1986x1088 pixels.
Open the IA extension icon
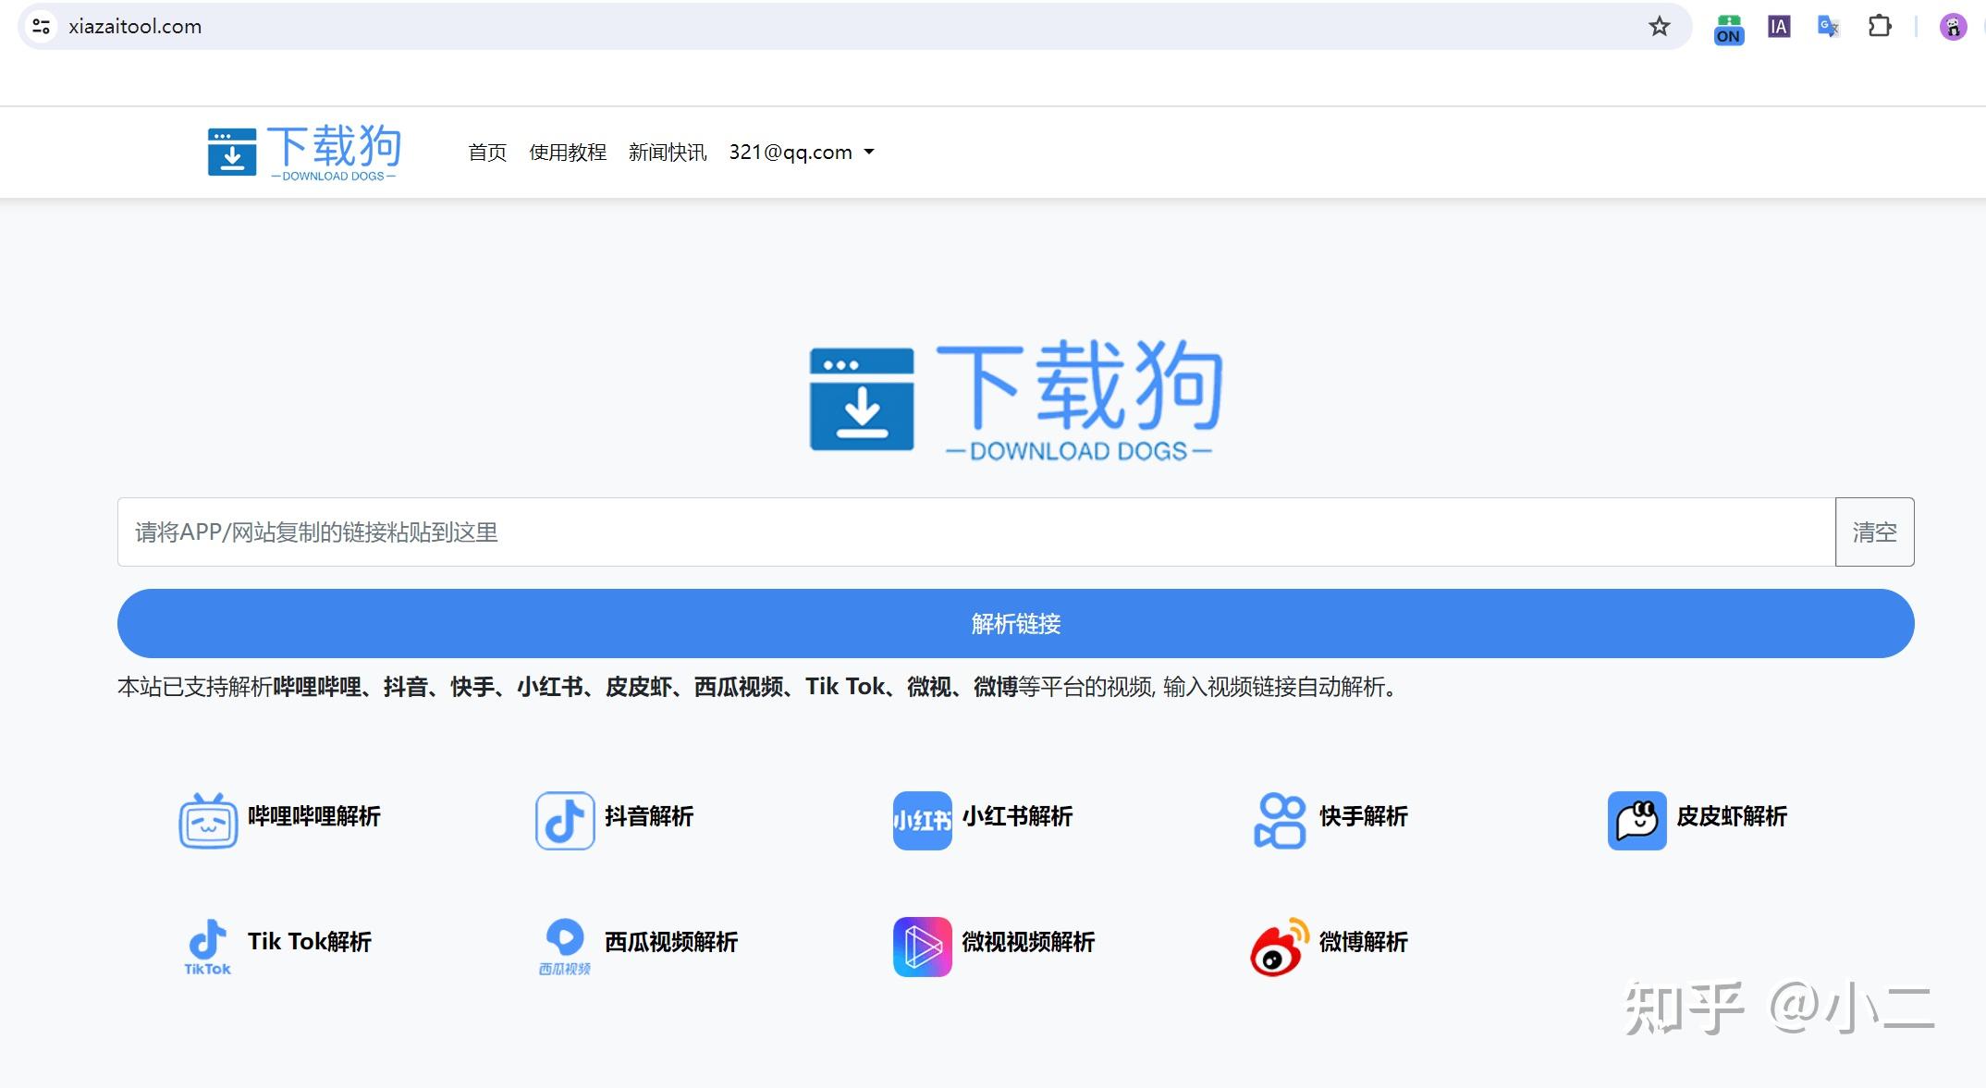point(1779,27)
